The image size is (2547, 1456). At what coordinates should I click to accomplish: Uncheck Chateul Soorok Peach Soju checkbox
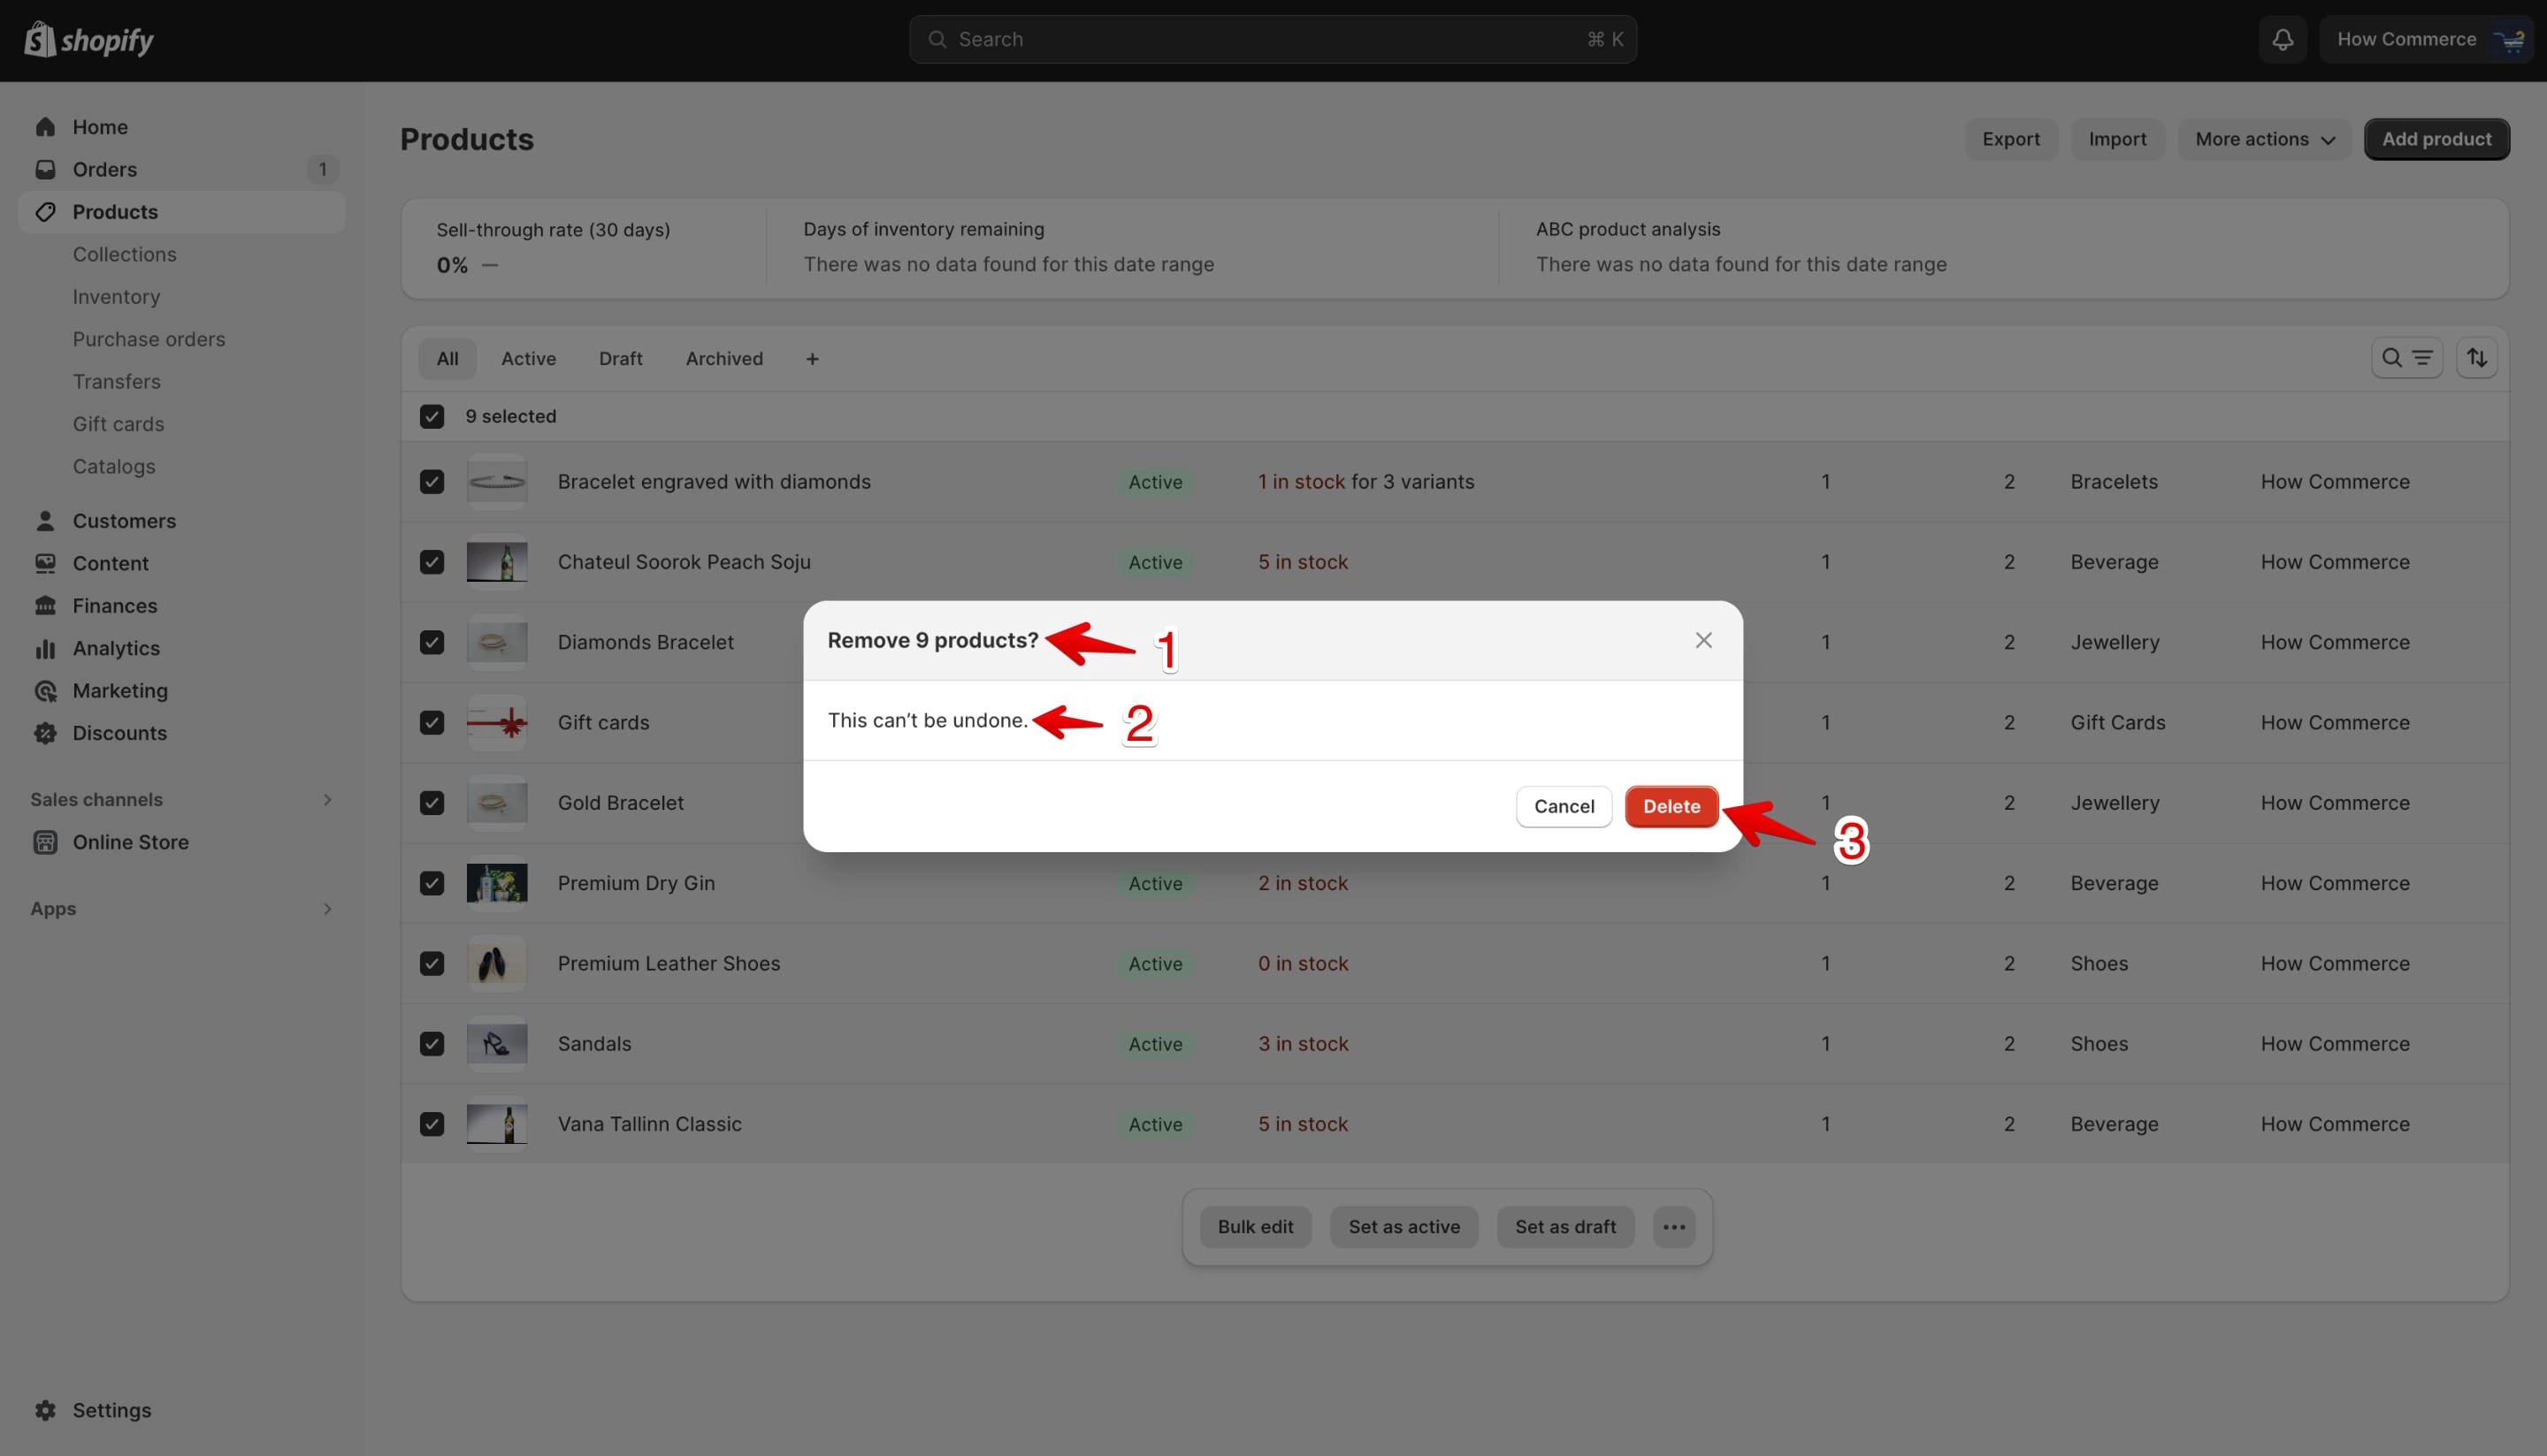coord(432,562)
